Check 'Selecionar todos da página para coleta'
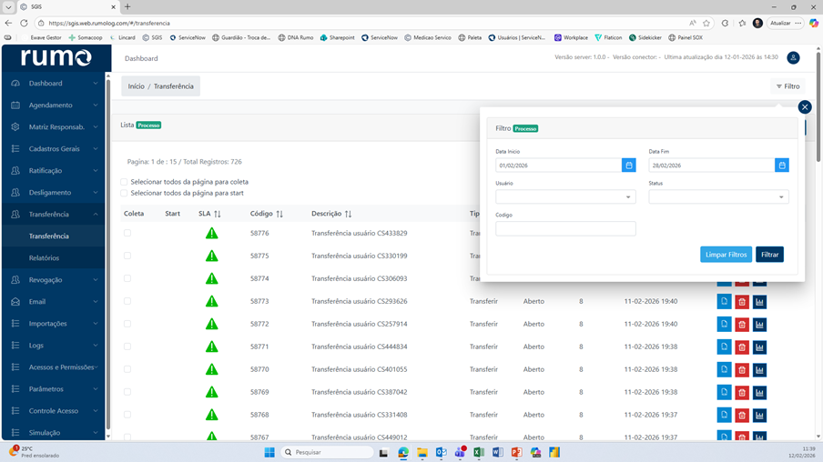Image resolution: width=823 pixels, height=462 pixels. point(125,182)
